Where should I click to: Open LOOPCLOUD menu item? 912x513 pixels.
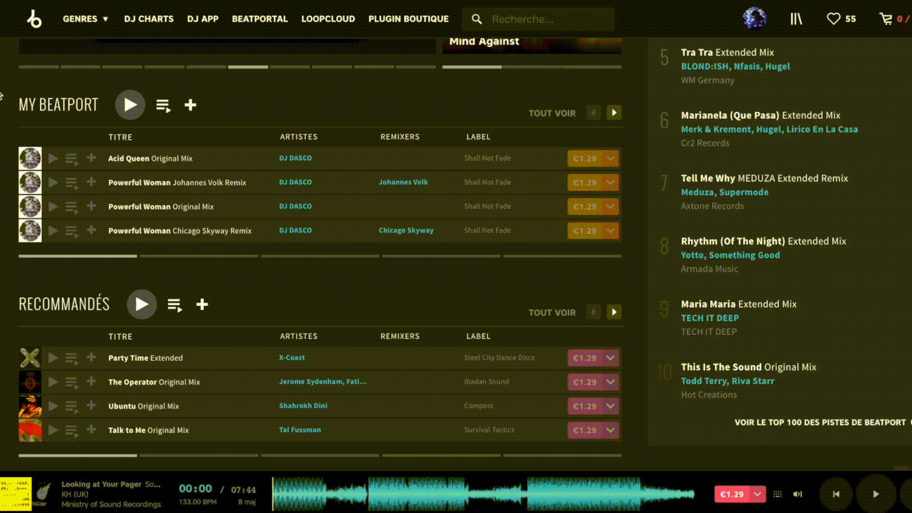click(x=328, y=19)
